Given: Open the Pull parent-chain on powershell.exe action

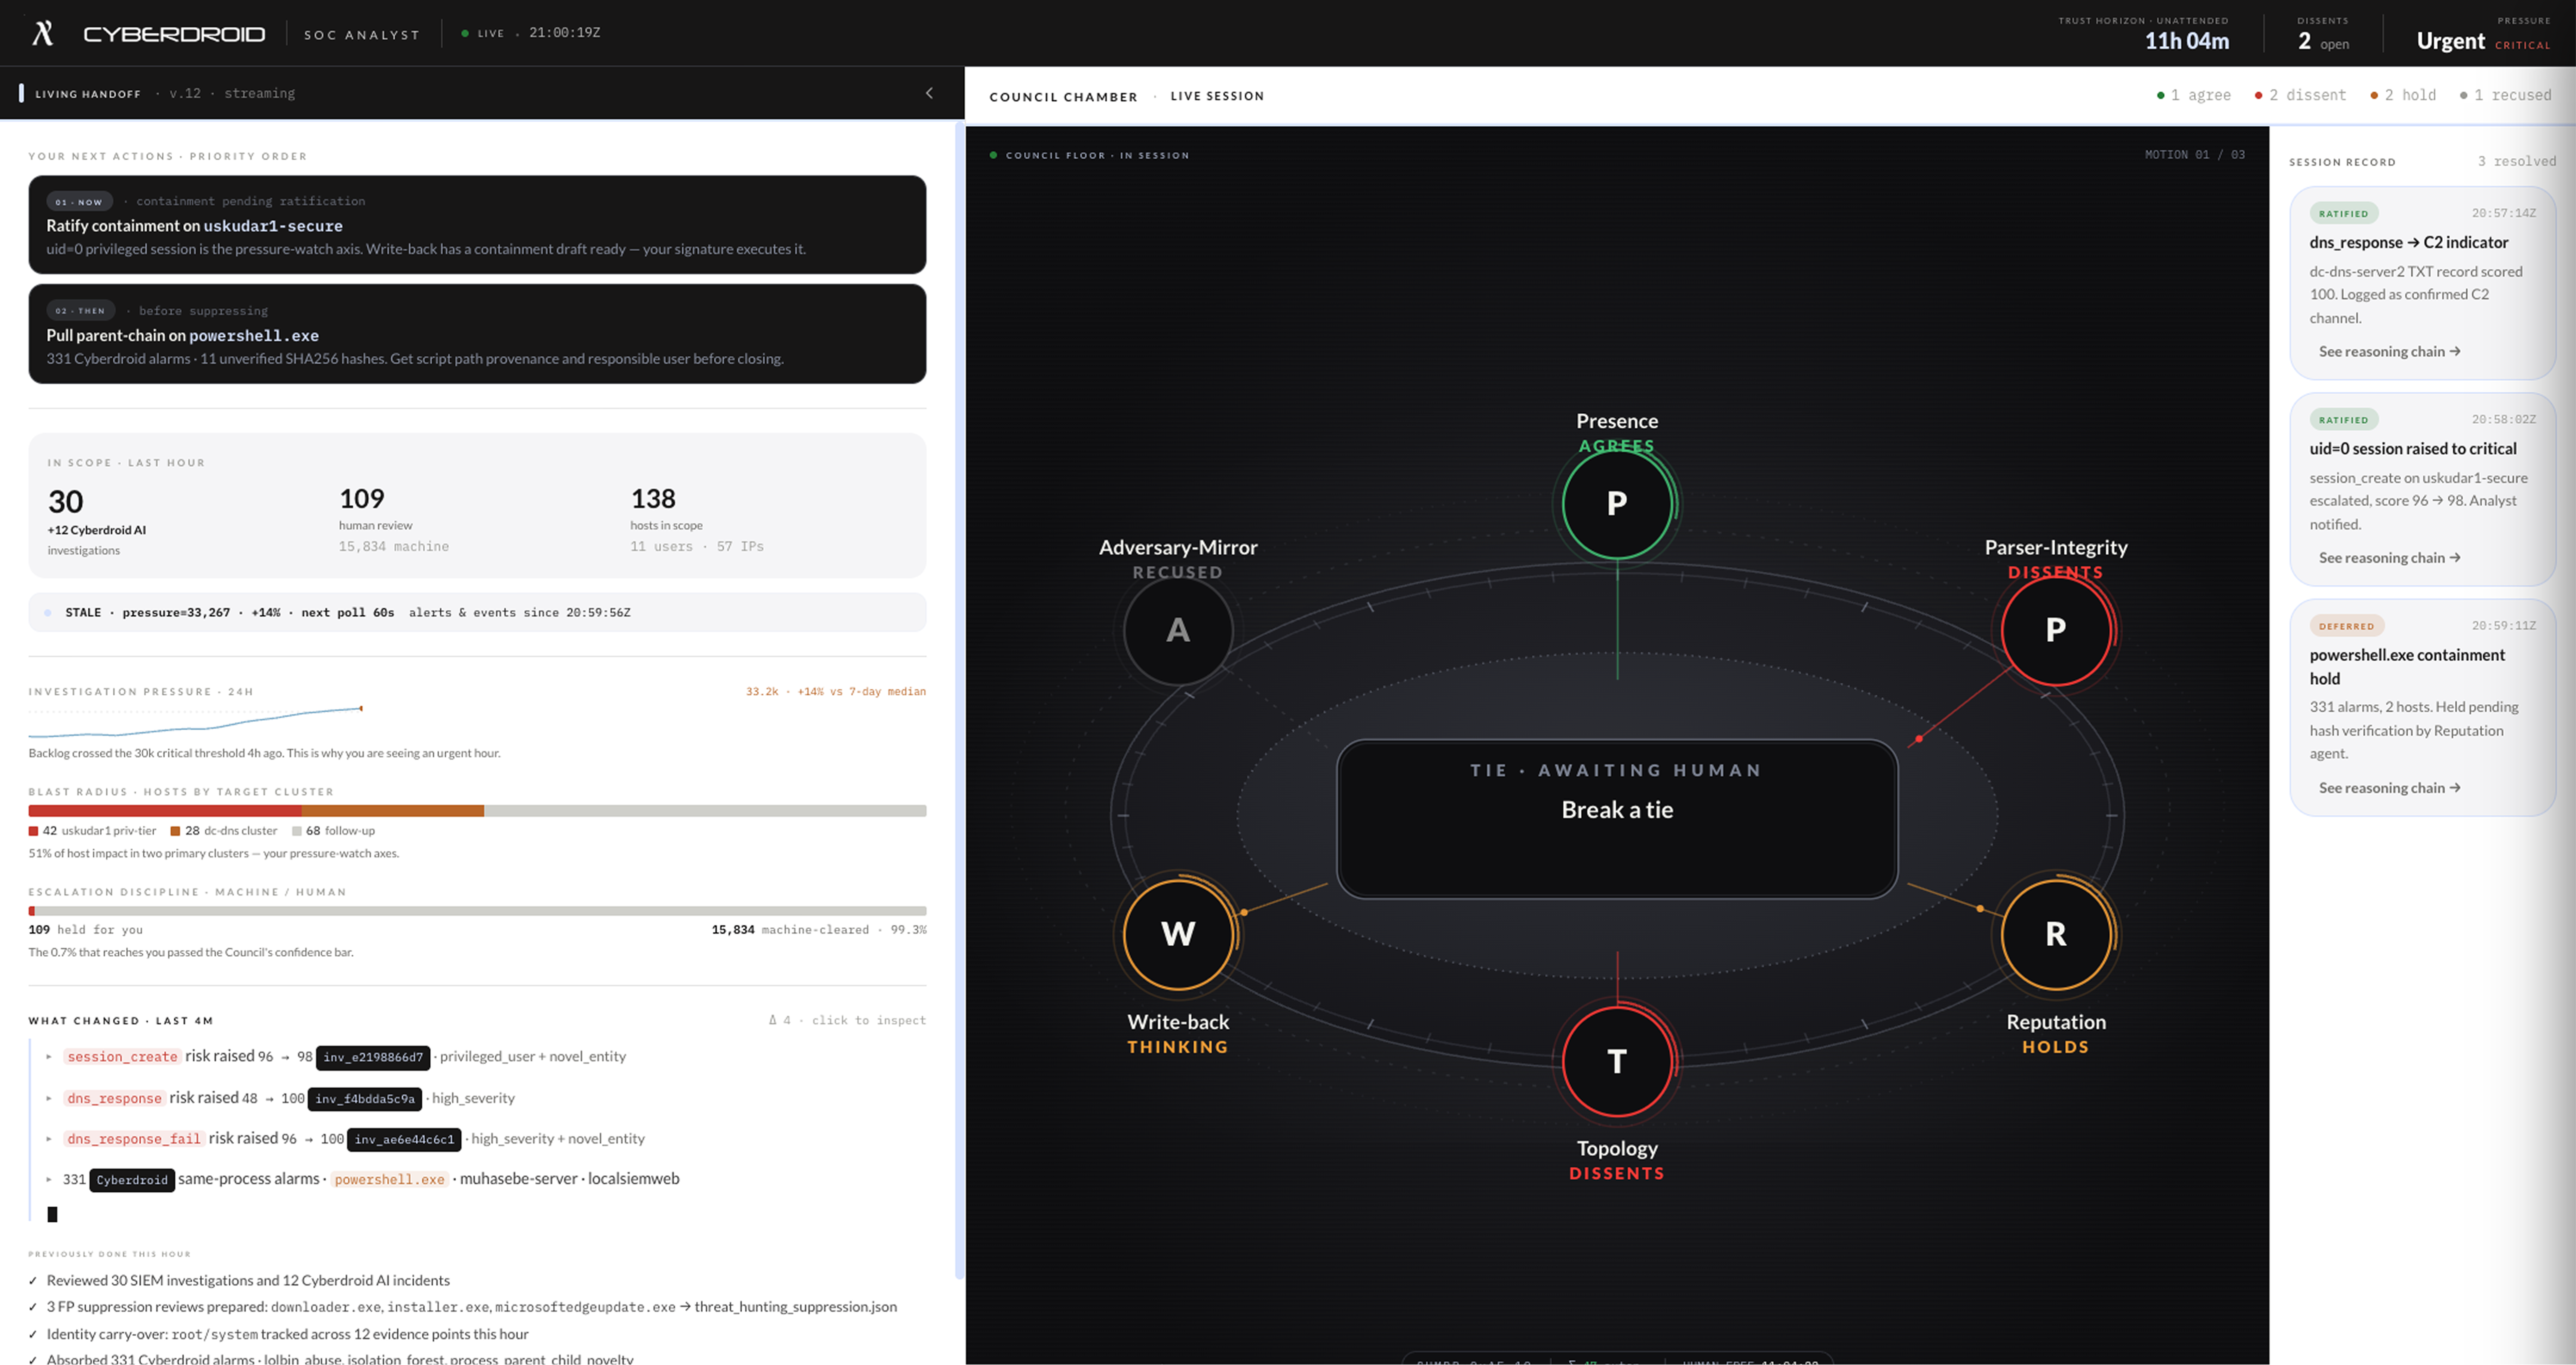Looking at the screenshot, I should click(x=477, y=334).
